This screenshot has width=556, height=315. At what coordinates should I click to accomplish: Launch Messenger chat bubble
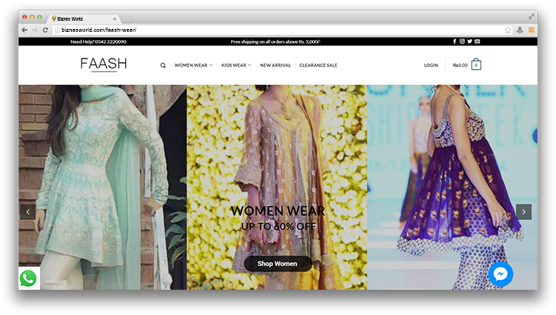click(500, 274)
